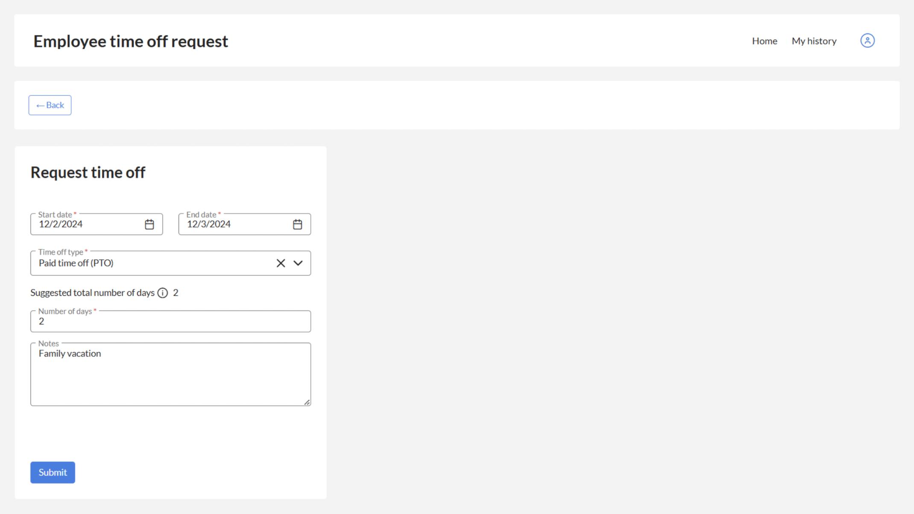Open My history page

[x=814, y=41]
